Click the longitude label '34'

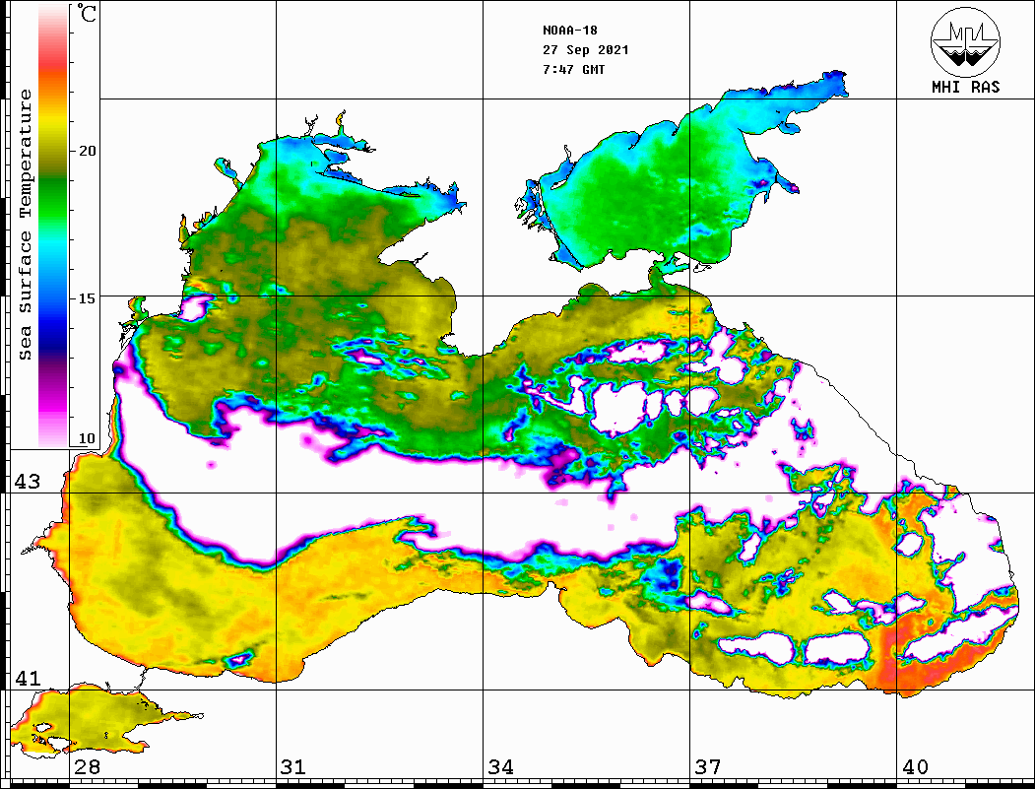(500, 767)
